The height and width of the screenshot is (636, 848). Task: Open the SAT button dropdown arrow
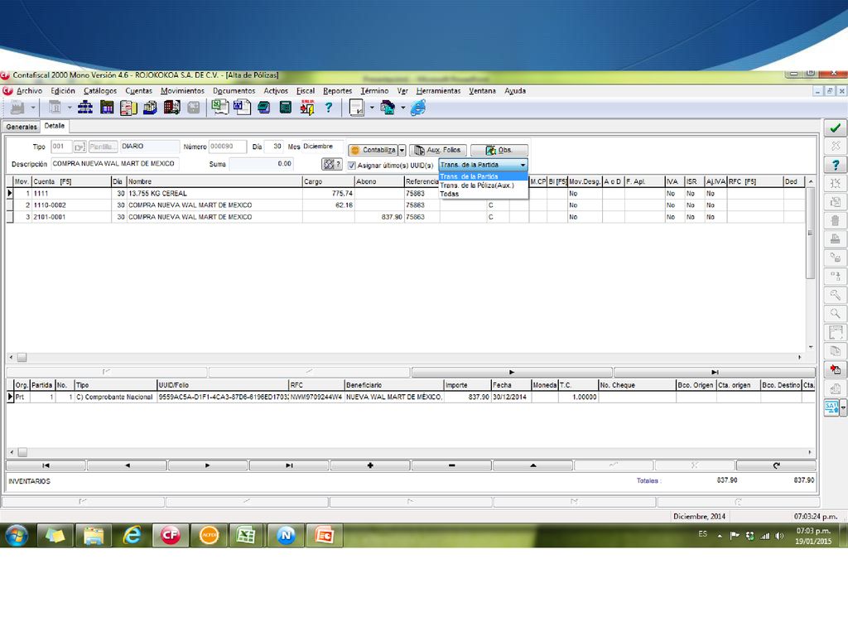[x=842, y=407]
